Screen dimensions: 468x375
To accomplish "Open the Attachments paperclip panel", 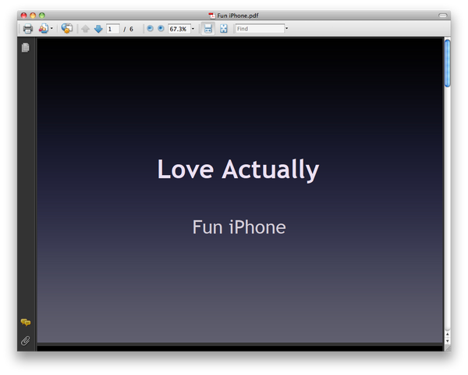I will tap(26, 341).
